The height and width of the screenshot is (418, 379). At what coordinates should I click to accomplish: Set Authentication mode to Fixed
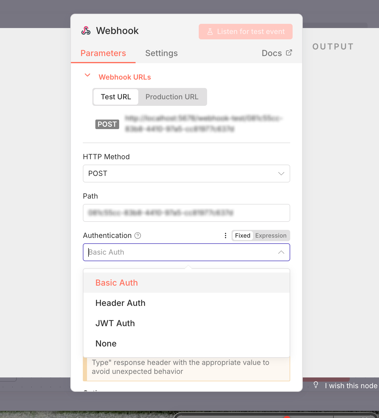pos(243,236)
